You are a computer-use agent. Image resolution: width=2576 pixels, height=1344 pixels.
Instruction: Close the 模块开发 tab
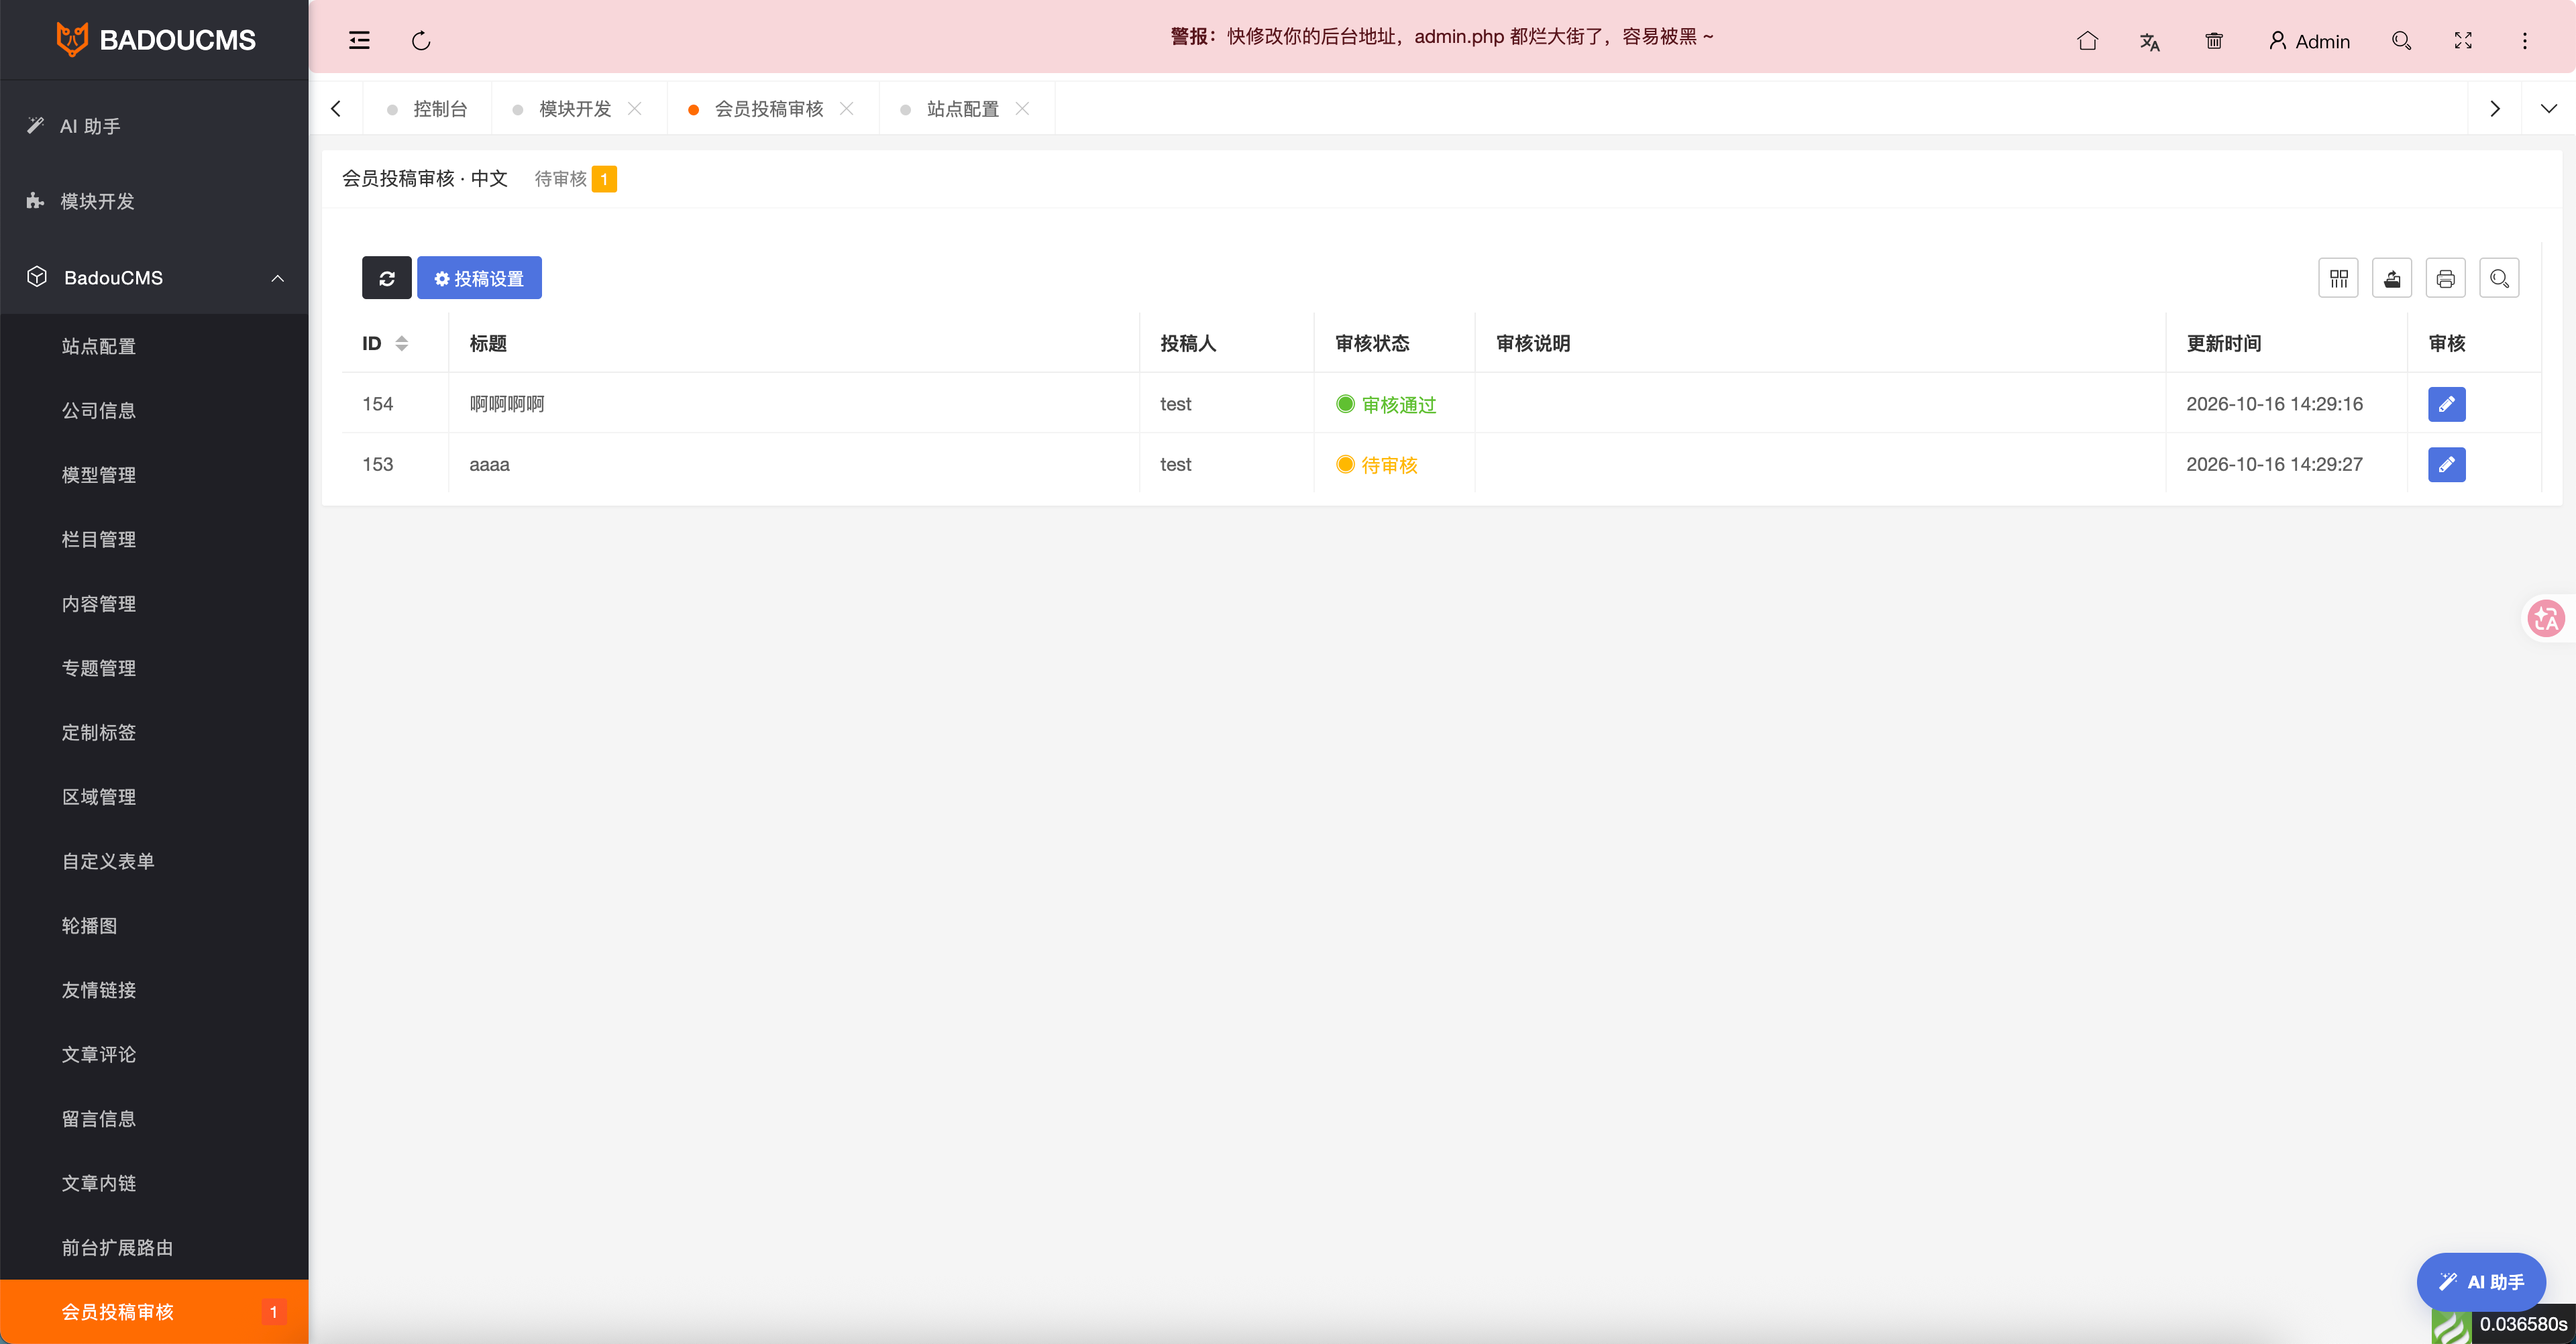tap(635, 109)
